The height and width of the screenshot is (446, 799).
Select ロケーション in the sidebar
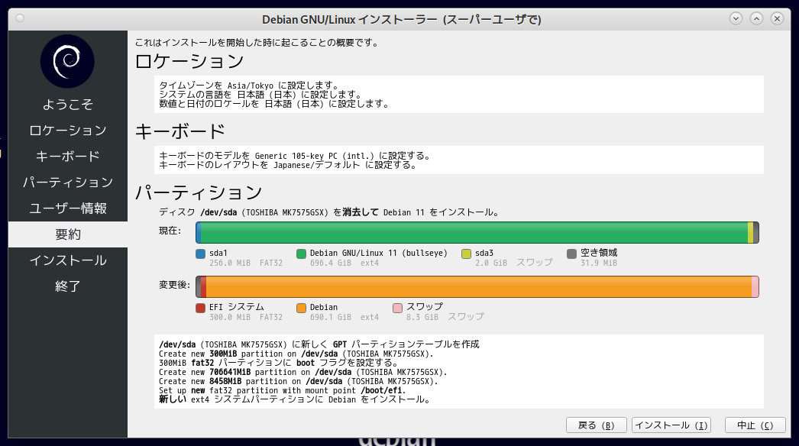68,131
